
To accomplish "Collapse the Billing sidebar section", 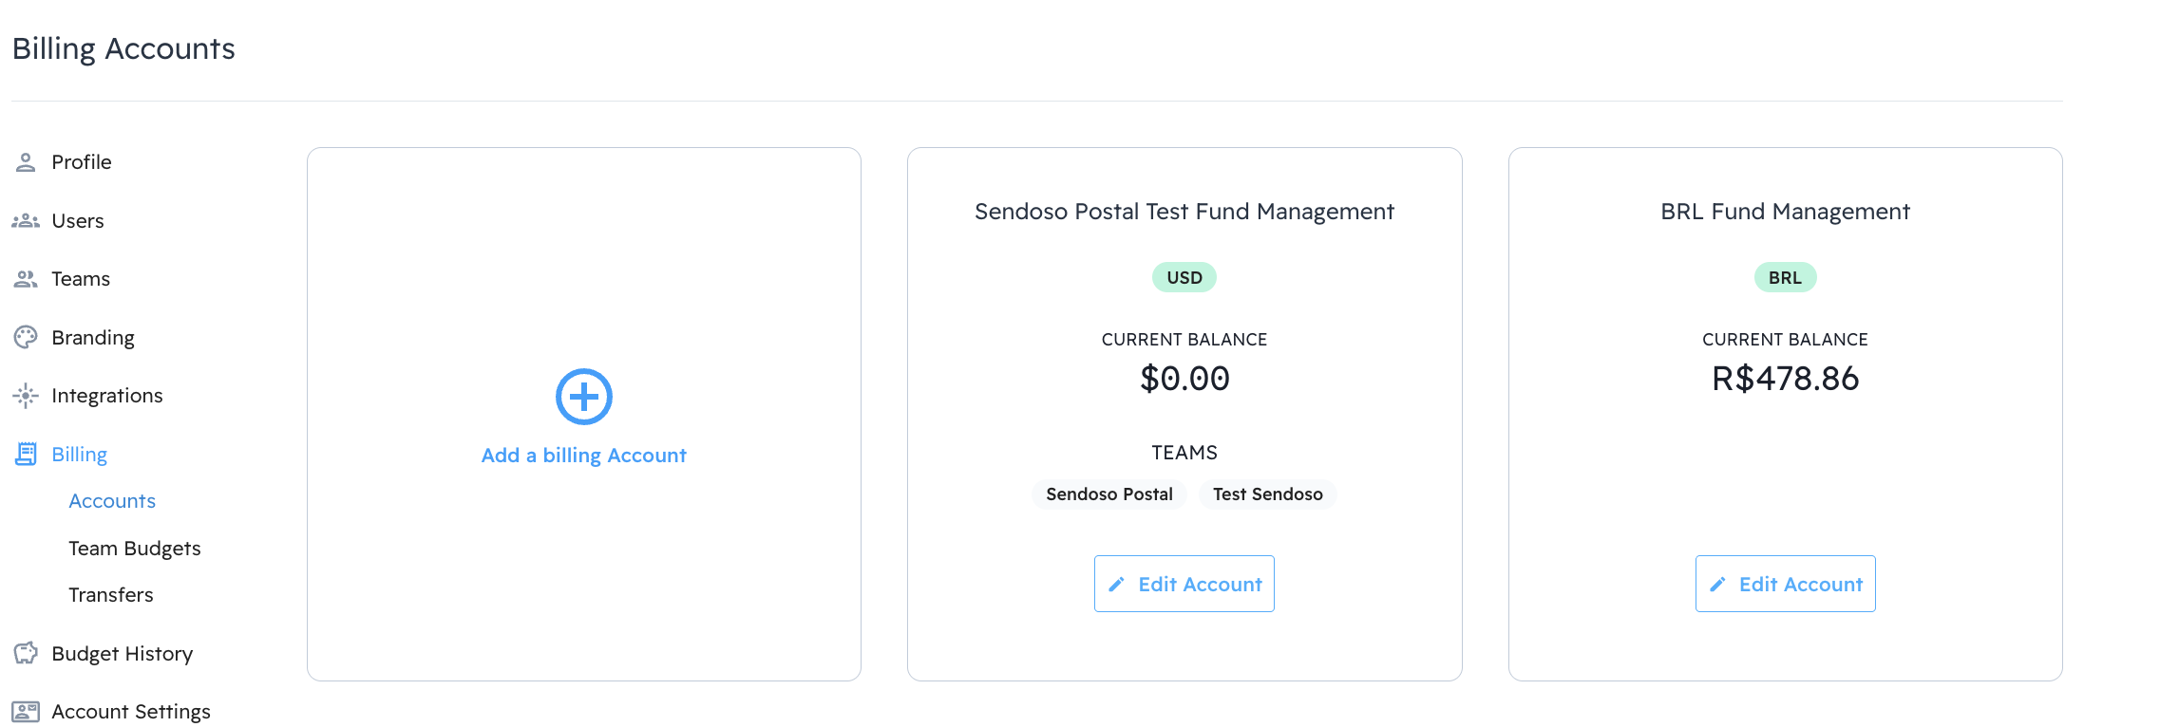I will coord(80,455).
